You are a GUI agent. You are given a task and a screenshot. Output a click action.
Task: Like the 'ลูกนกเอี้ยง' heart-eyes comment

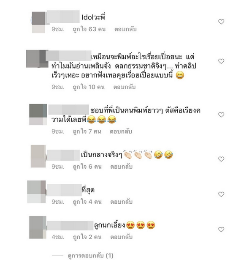[221, 229]
